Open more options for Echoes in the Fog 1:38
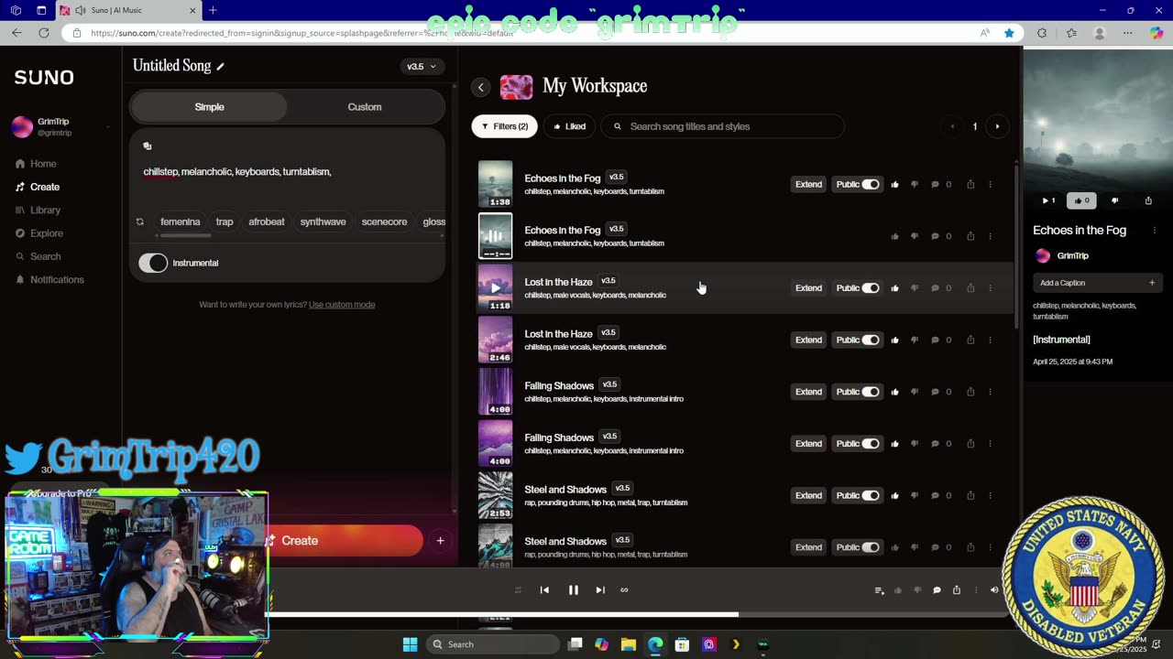Screen dimensions: 1173x659 coord(990,184)
